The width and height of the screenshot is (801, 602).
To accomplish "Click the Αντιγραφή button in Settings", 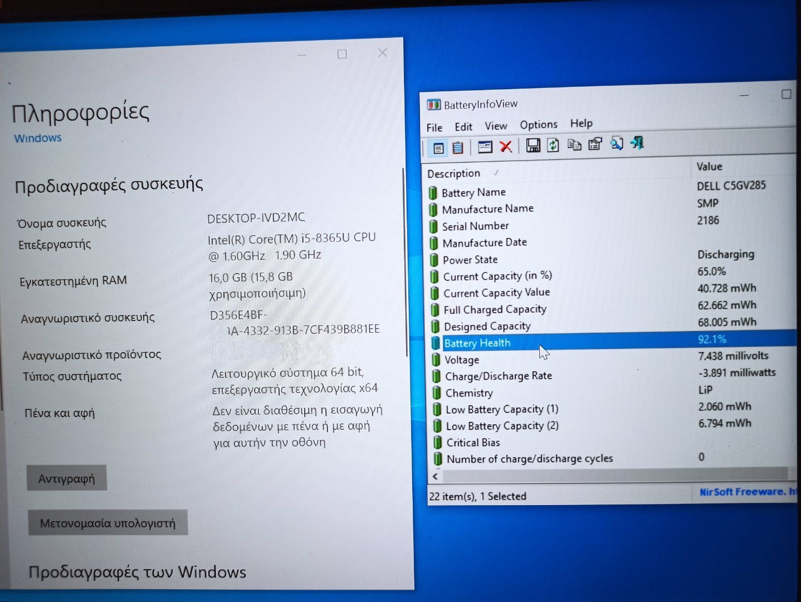I will coord(66,479).
